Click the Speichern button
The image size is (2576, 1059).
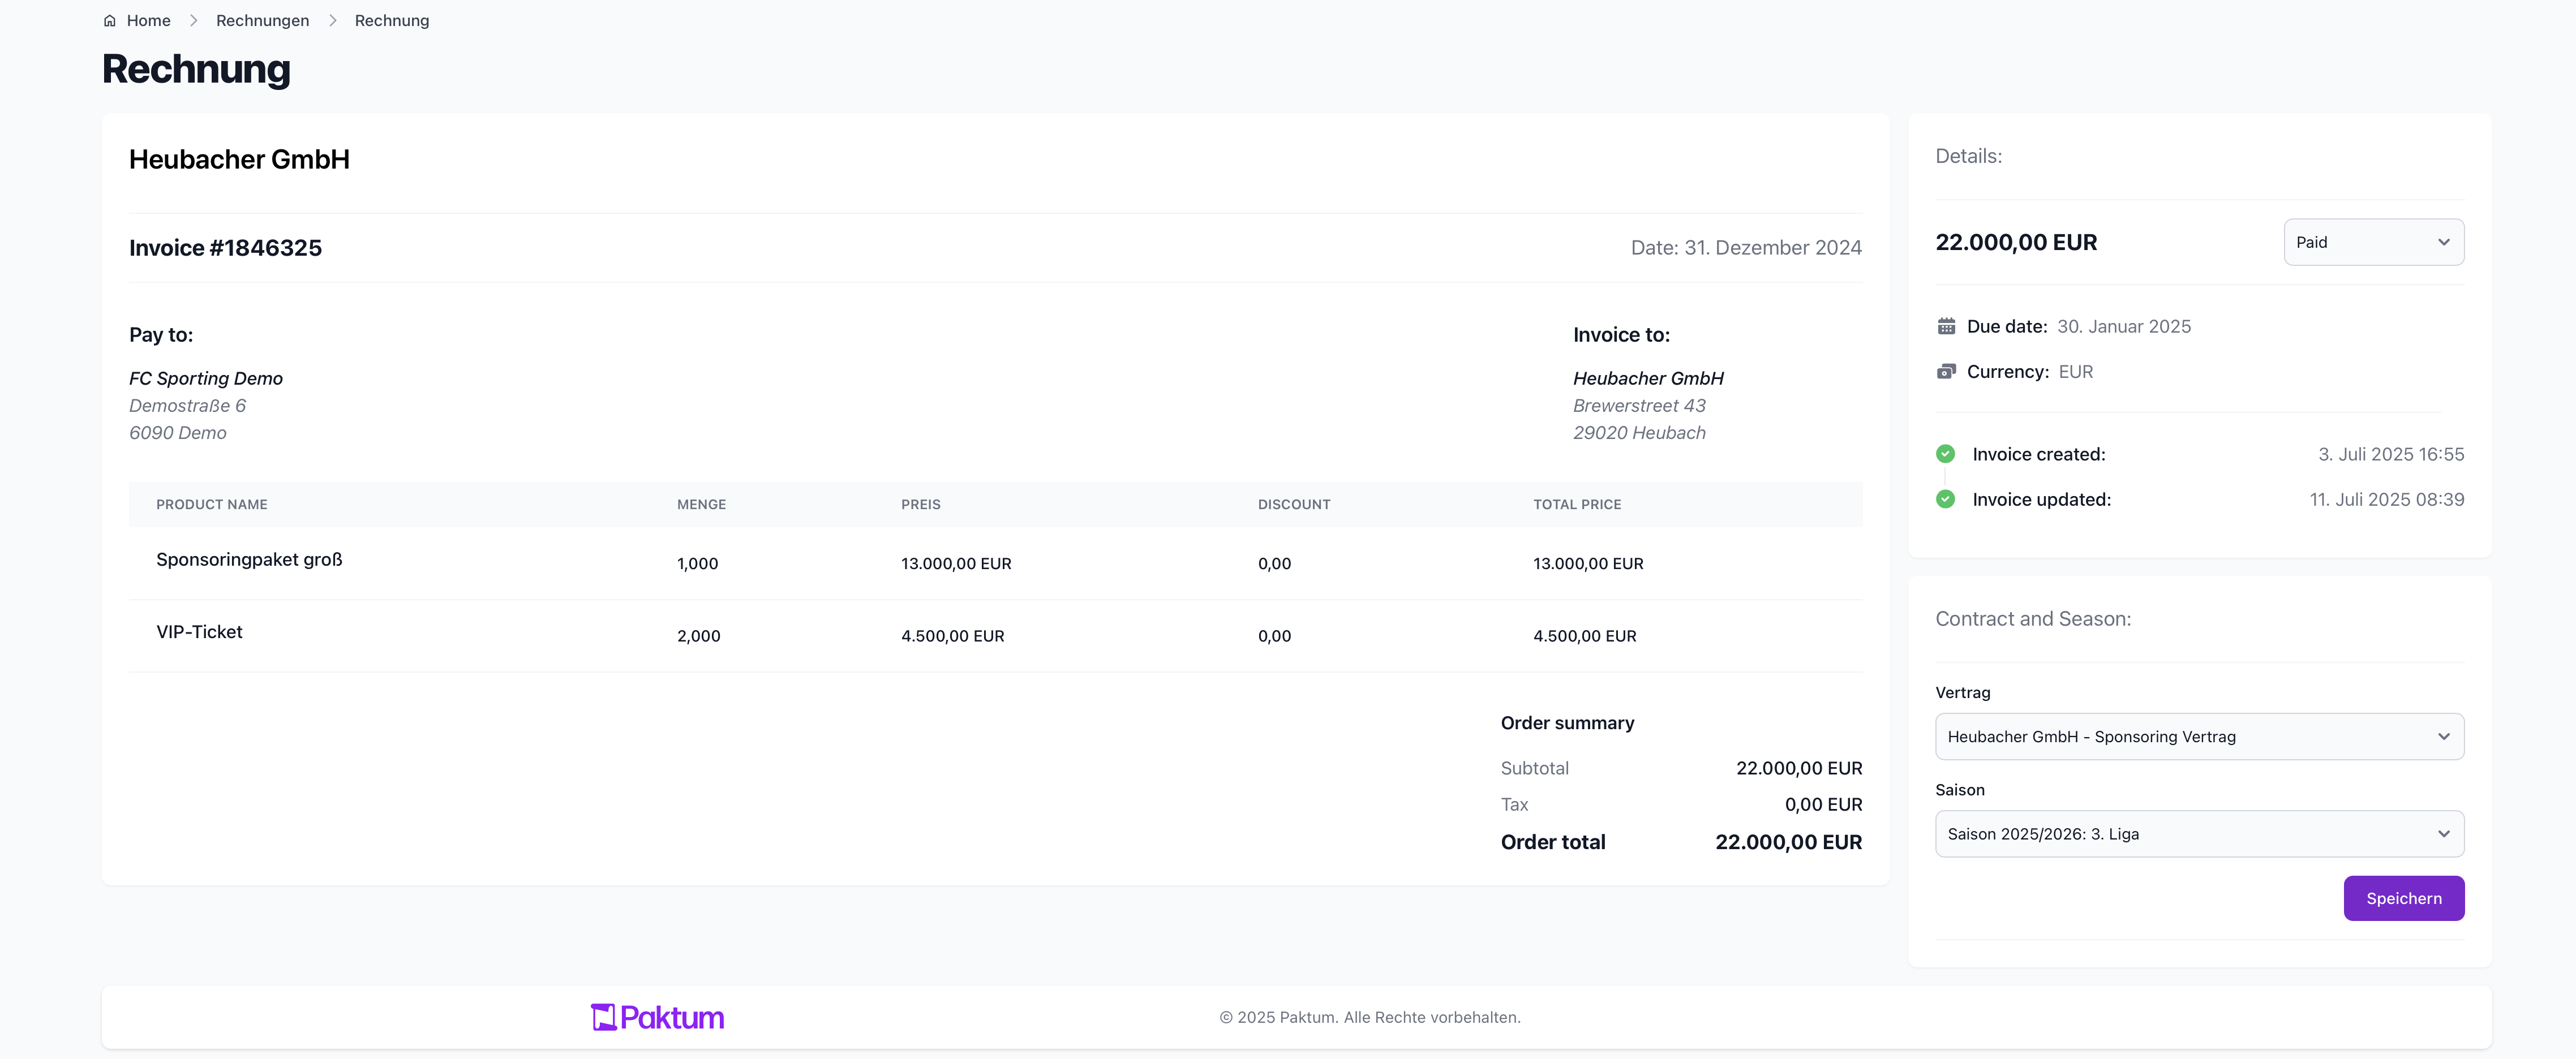[x=2403, y=898]
